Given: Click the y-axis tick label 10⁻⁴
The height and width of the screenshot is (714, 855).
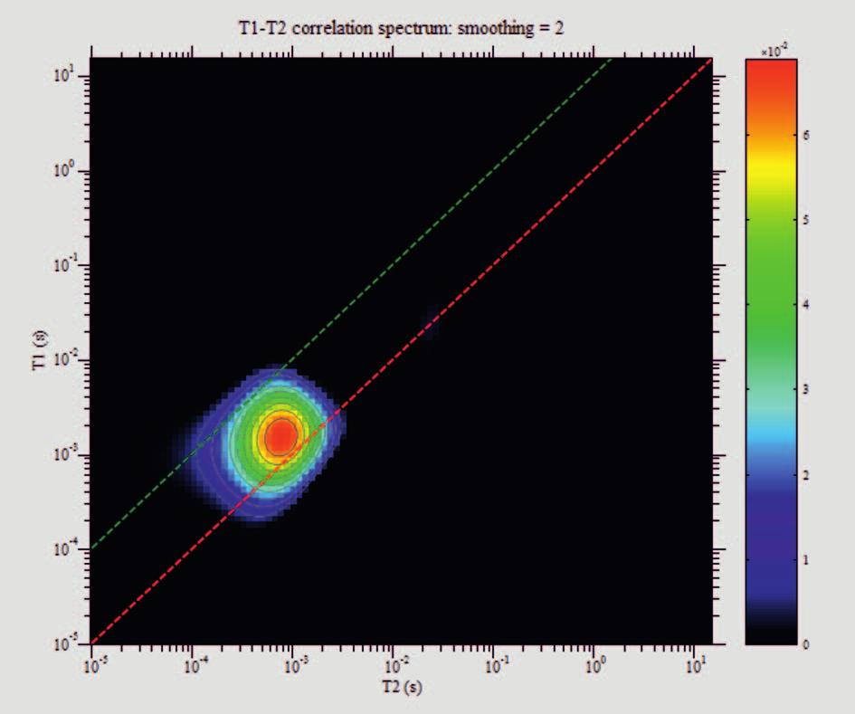Looking at the screenshot, I should pos(66,549).
